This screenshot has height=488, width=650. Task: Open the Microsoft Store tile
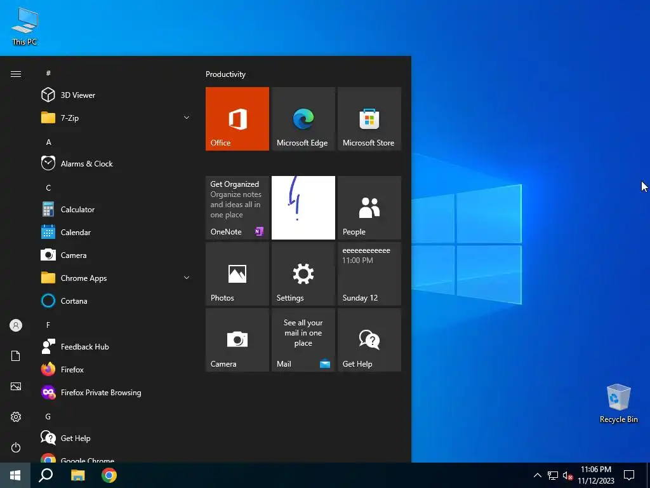point(369,119)
